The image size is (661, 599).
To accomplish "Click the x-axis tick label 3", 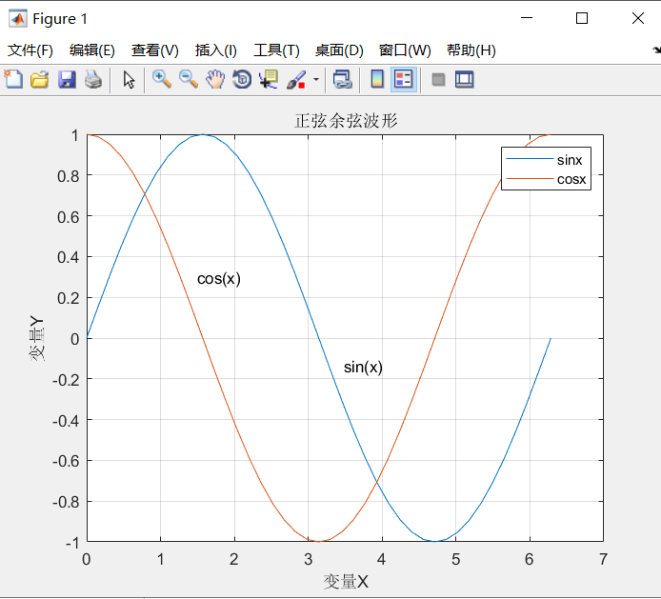I will tap(309, 559).
